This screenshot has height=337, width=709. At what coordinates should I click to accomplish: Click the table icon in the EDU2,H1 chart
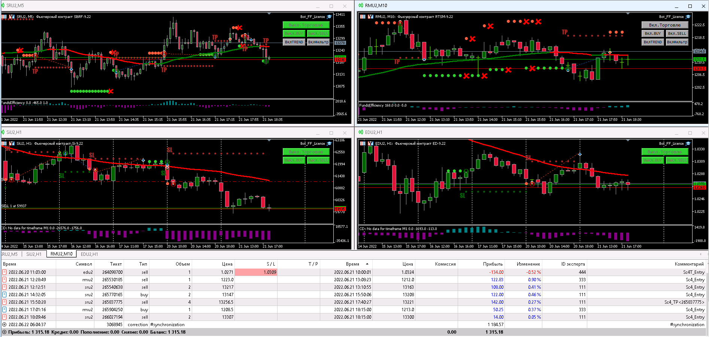pyautogui.click(x=363, y=144)
